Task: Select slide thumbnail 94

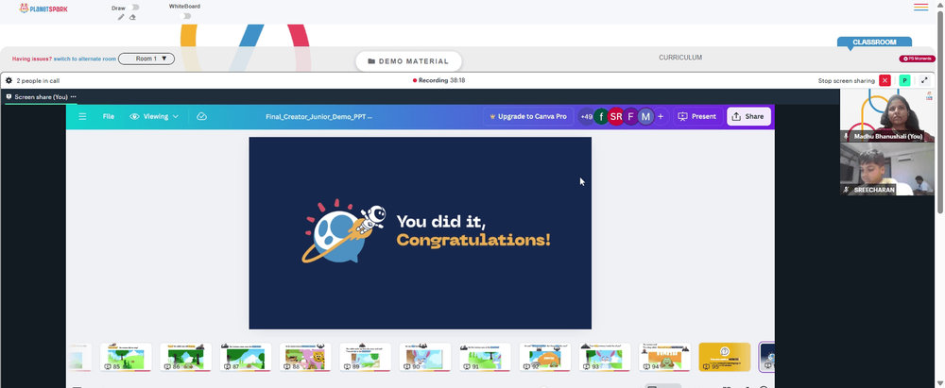Action: [x=664, y=357]
